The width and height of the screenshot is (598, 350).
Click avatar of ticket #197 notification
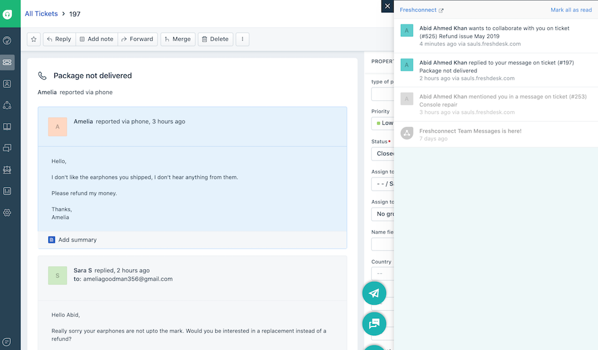407,65
